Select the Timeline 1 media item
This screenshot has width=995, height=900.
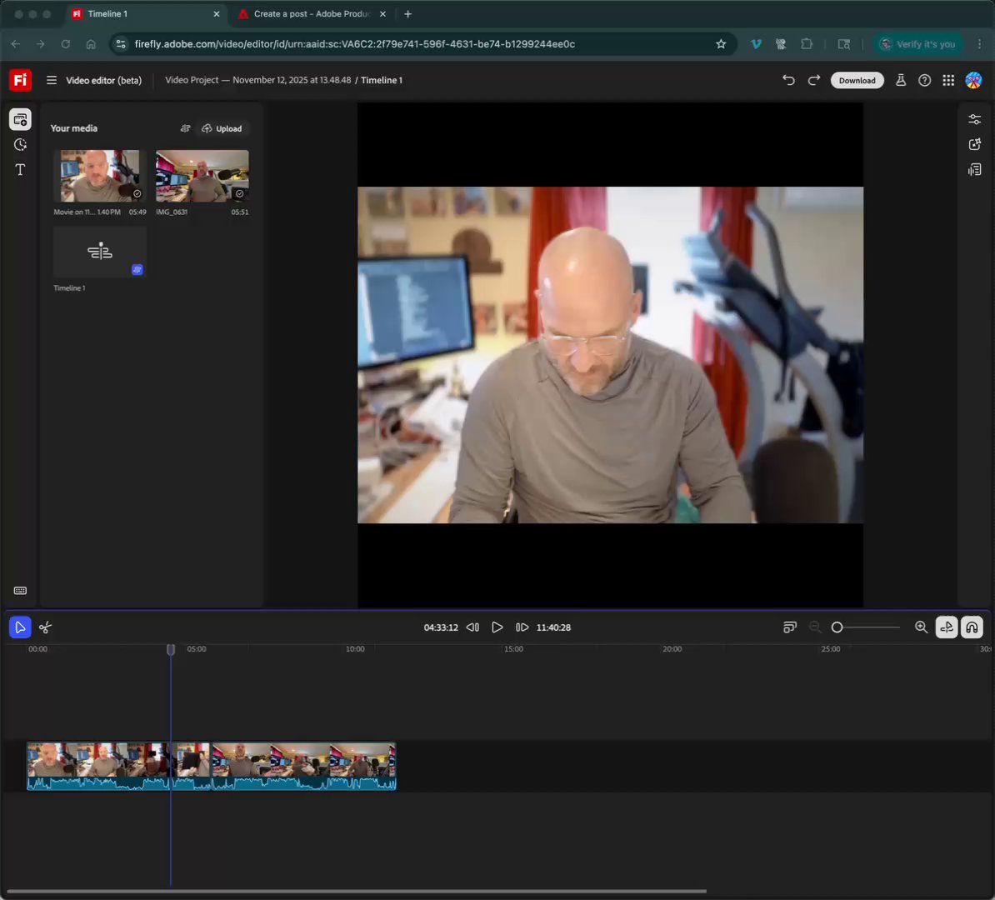(x=100, y=252)
